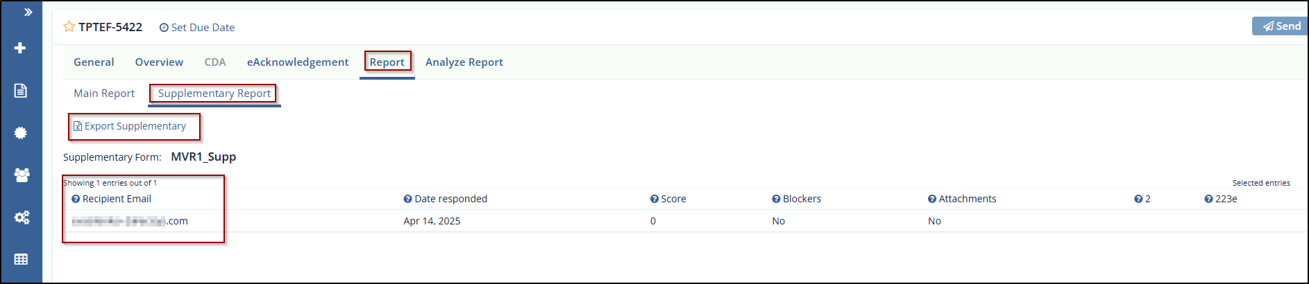1309x284 pixels.
Task: Click the table grid icon in the sidebar
Action: click(x=21, y=259)
